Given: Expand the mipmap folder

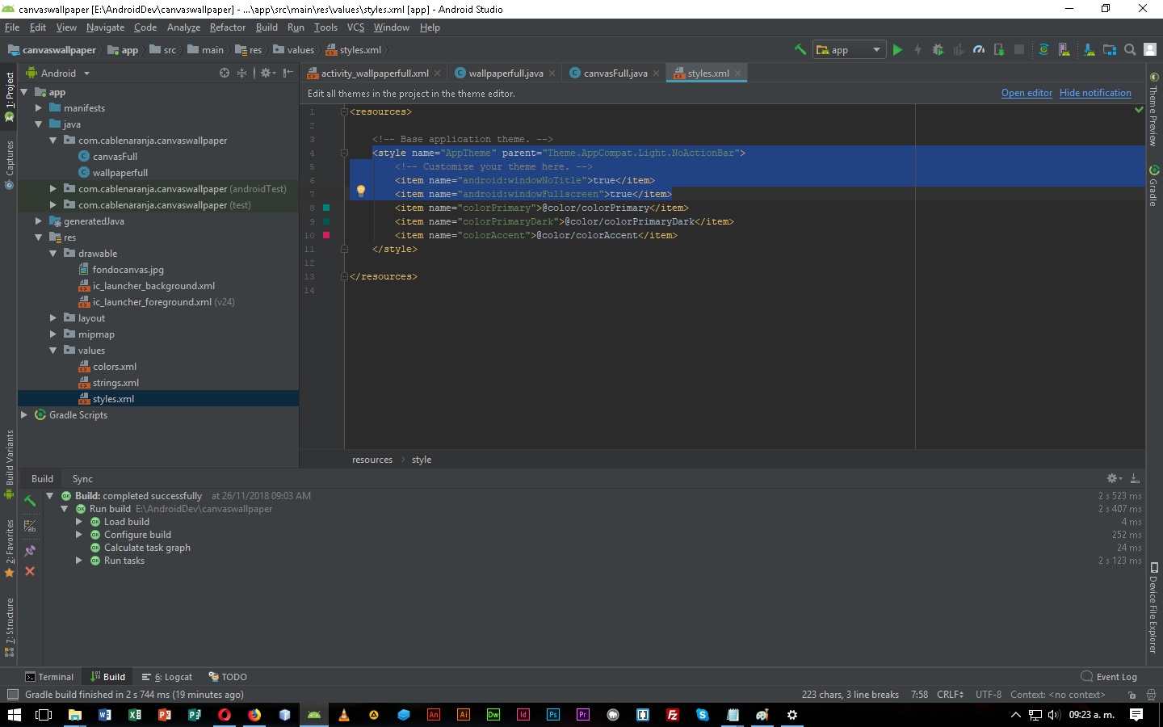Looking at the screenshot, I should click(x=52, y=334).
